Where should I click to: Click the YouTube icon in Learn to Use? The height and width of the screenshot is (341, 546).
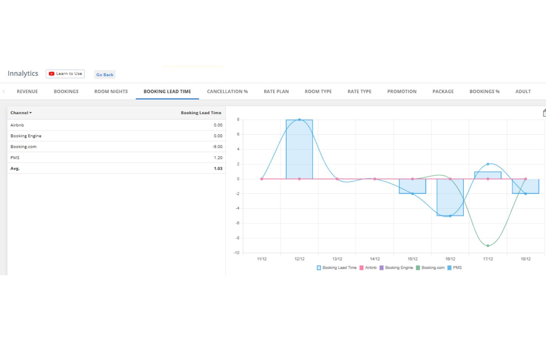point(51,74)
